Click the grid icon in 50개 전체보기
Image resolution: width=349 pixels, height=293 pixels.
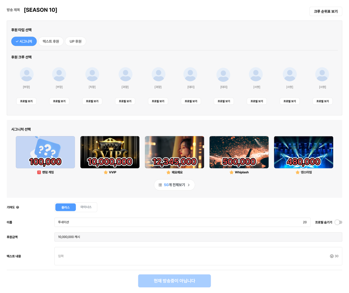tap(160, 185)
